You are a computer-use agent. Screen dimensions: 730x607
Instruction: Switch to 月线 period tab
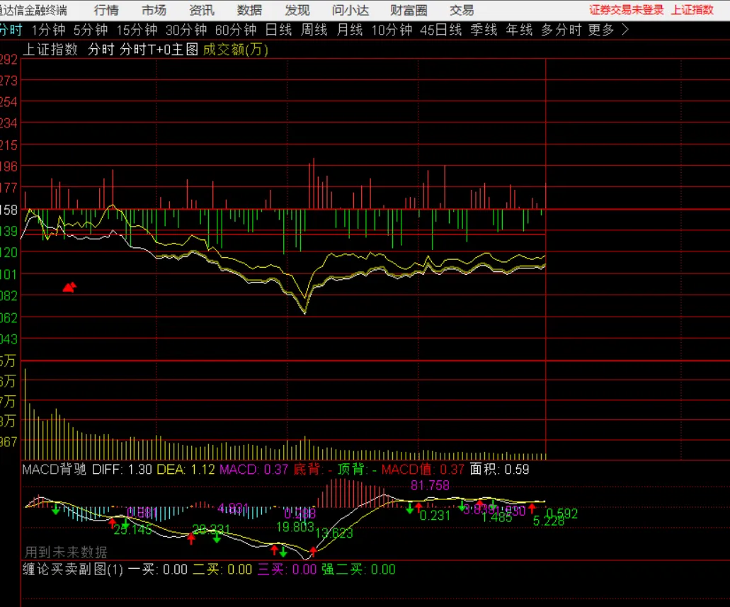(349, 30)
